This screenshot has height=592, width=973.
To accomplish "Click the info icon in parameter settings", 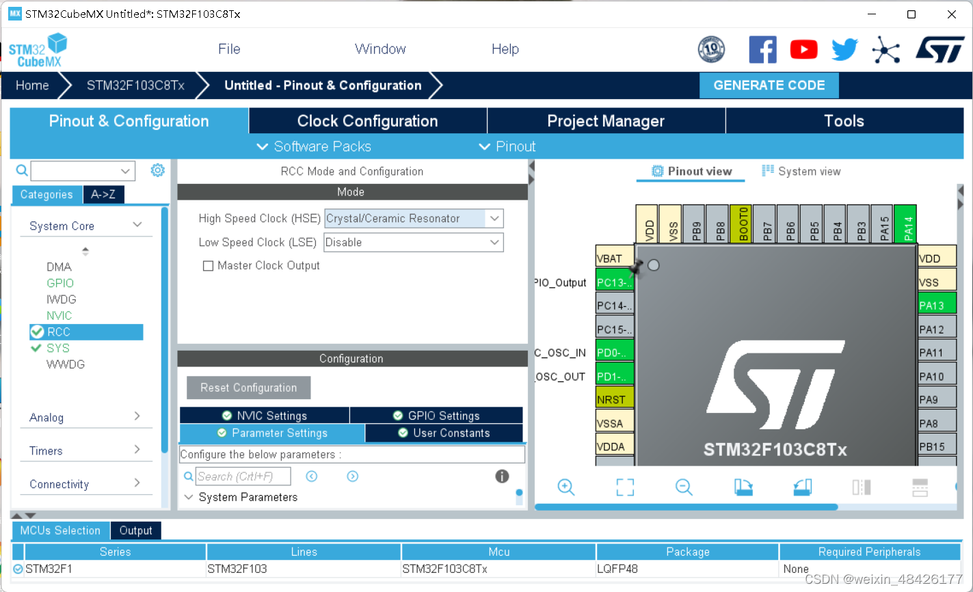I will tap(502, 476).
